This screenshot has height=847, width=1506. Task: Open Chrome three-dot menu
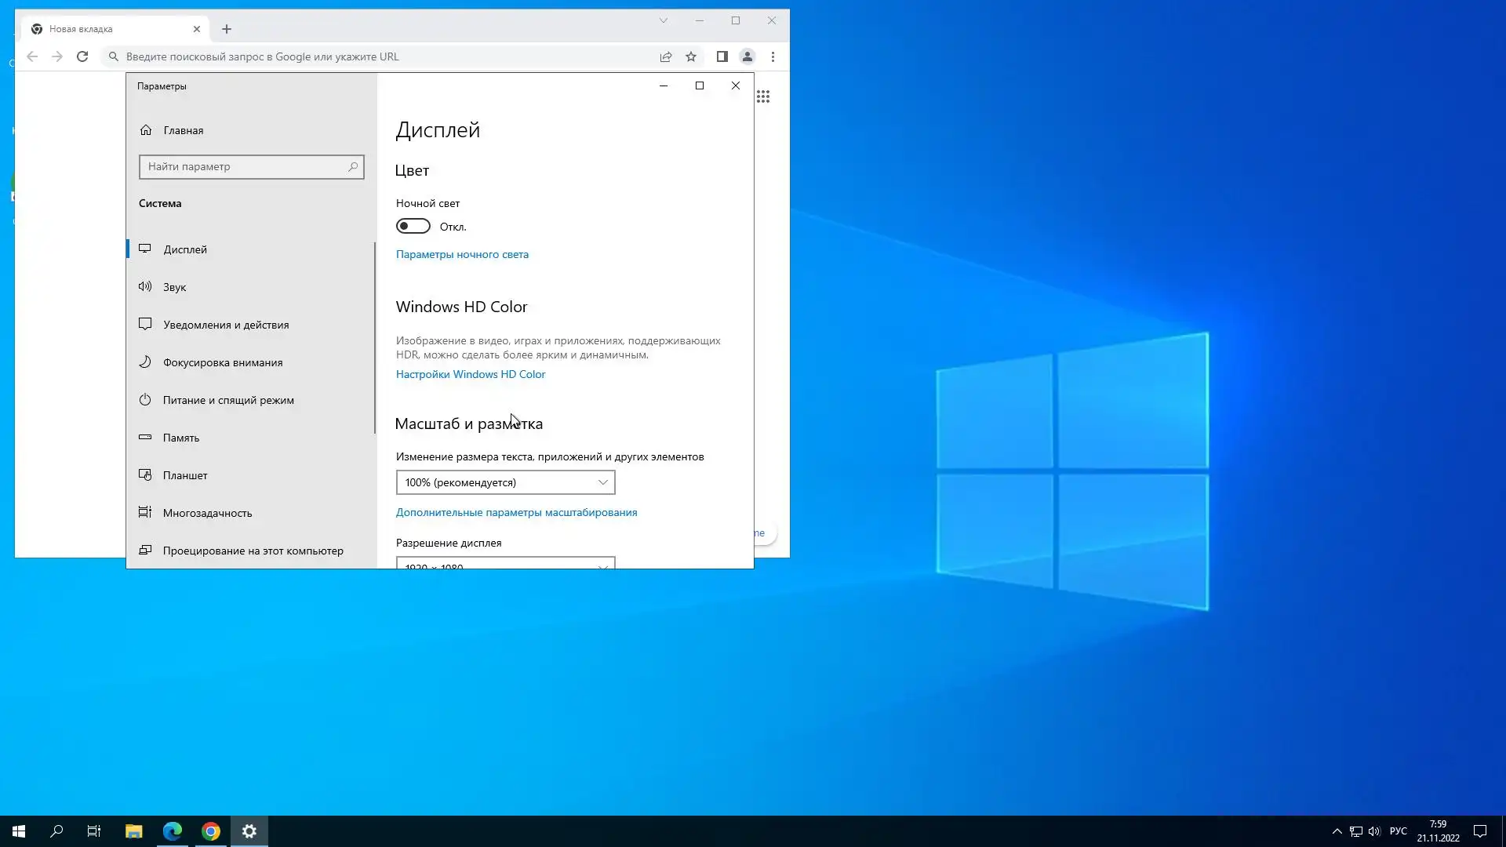773,56
